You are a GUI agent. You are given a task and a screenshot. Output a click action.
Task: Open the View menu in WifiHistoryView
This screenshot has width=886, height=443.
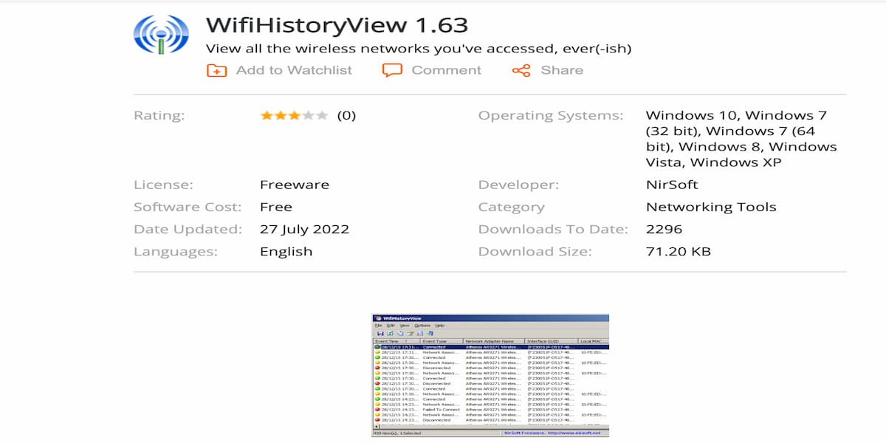coord(403,325)
